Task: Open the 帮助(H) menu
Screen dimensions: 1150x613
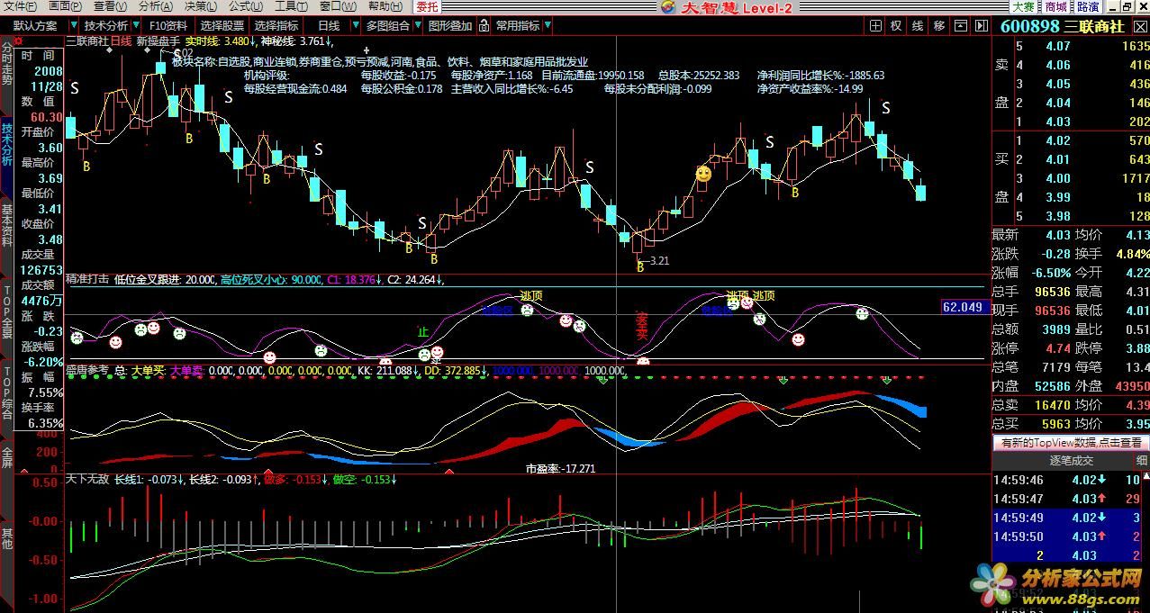Action: click(x=384, y=6)
